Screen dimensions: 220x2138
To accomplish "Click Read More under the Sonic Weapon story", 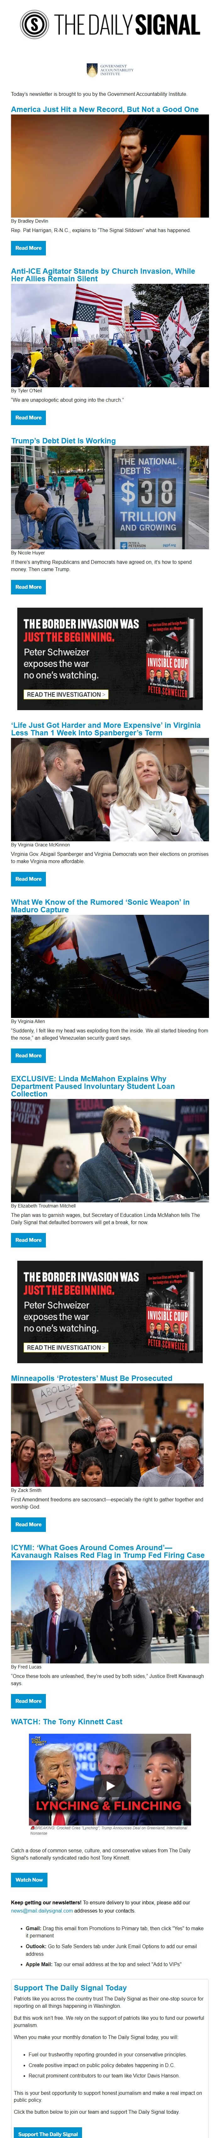I will click(28, 1056).
